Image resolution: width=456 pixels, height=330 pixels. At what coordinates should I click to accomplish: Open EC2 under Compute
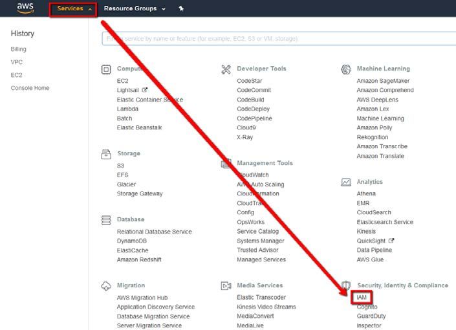click(x=122, y=81)
